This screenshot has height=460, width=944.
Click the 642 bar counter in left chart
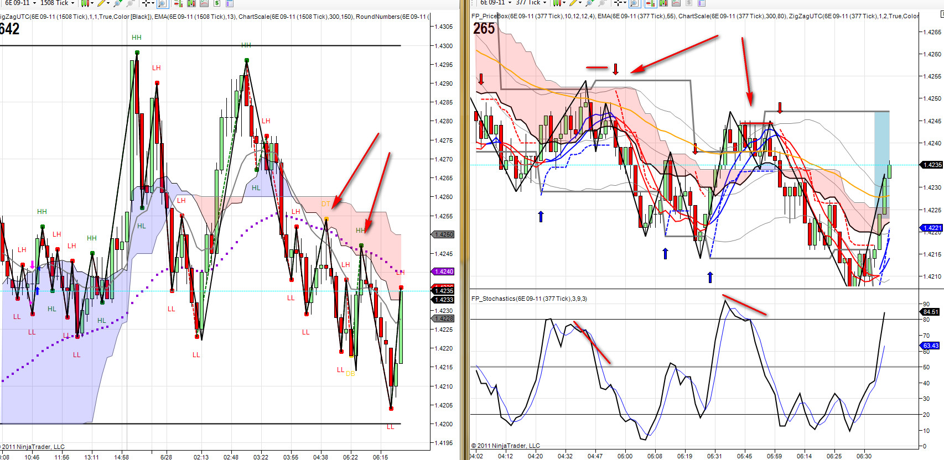click(x=10, y=29)
